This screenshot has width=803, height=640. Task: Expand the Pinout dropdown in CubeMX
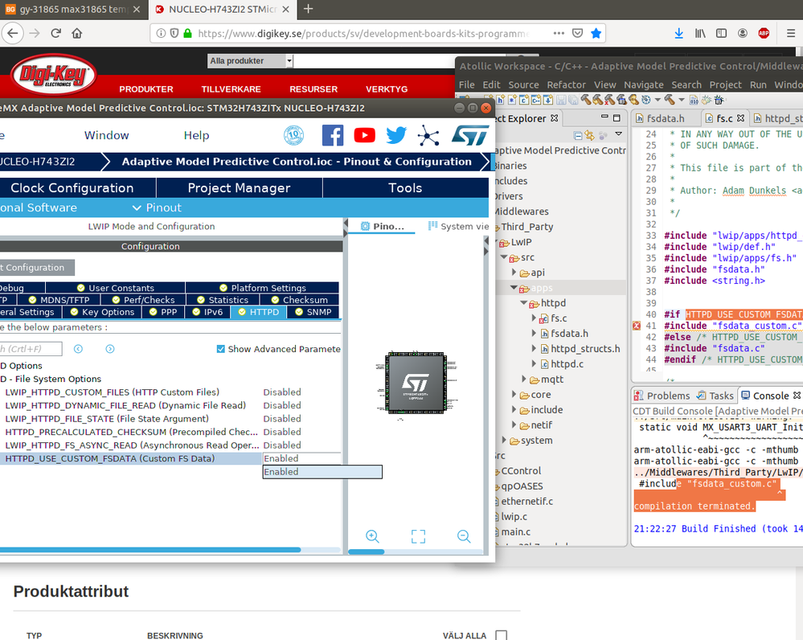[x=157, y=207]
